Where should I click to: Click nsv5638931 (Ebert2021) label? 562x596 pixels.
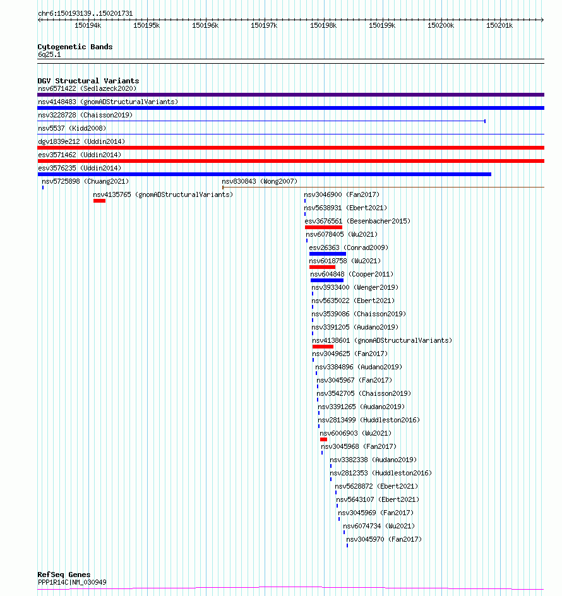(x=345, y=208)
